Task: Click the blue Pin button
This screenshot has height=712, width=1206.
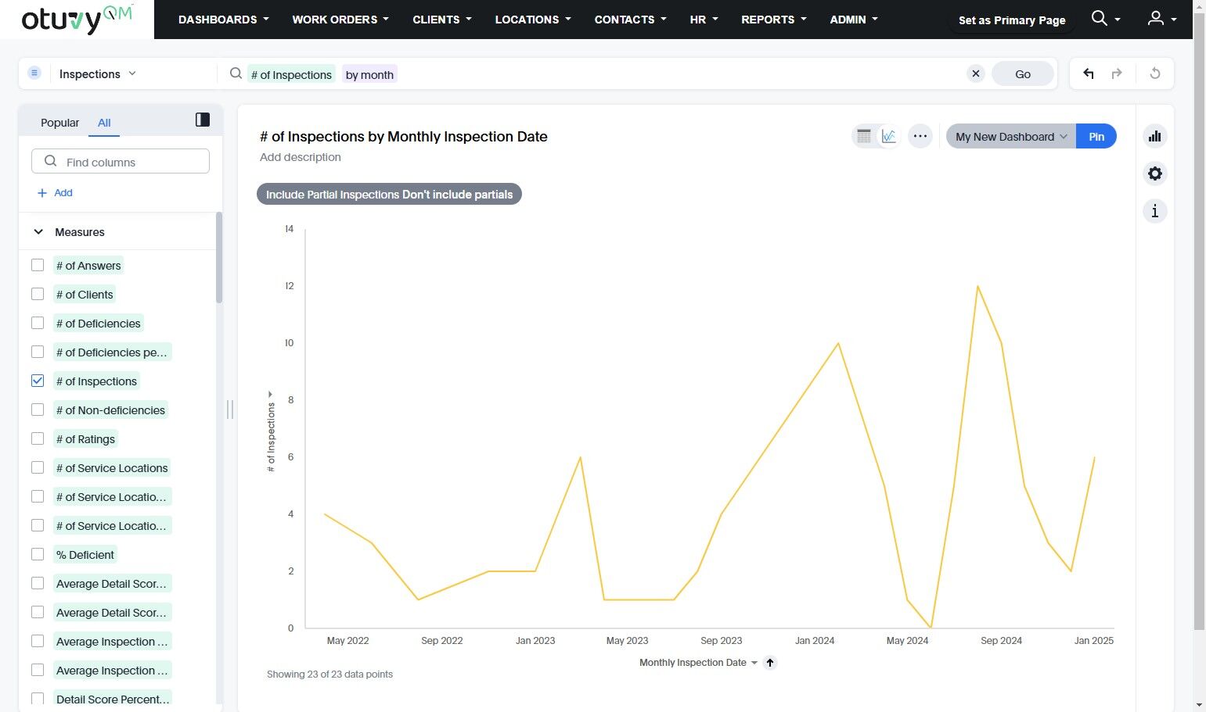Action: tap(1096, 137)
